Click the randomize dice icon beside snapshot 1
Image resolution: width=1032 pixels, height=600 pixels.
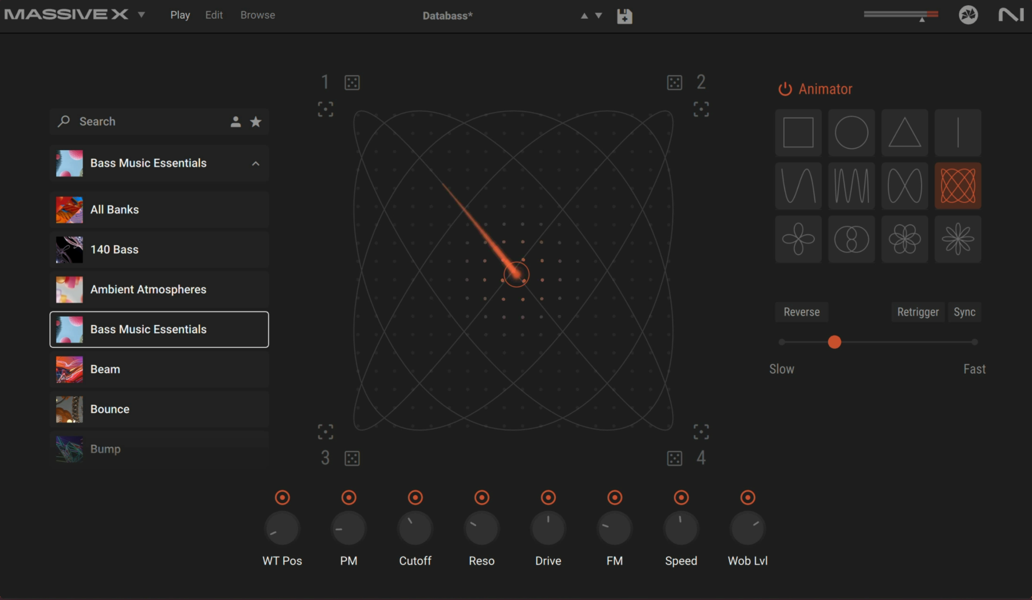(x=352, y=83)
